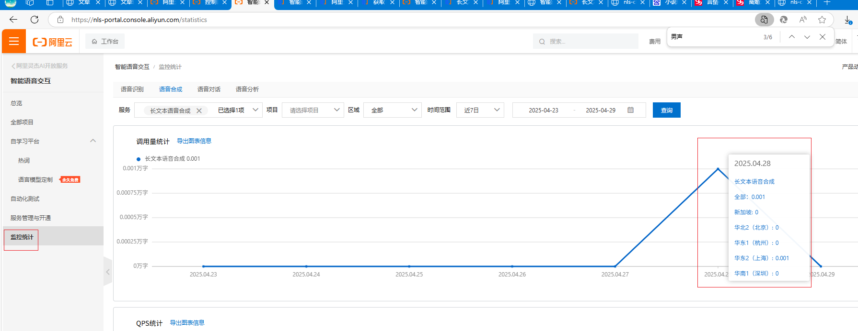This screenshot has width=858, height=331.
Task: Click the browser back arrow
Action: (13, 20)
